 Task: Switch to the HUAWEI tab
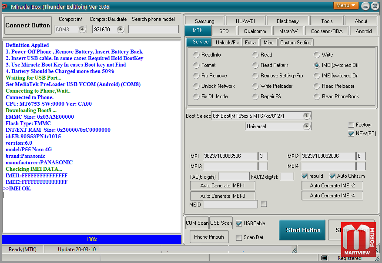click(245, 21)
